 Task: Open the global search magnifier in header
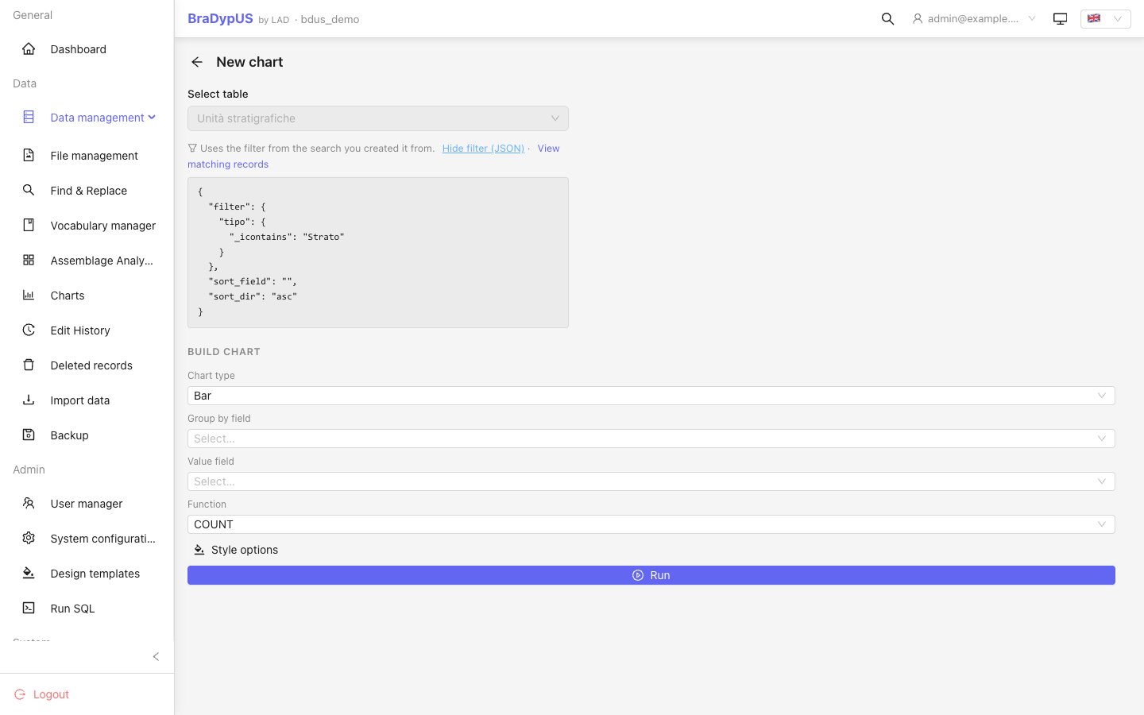pyautogui.click(x=888, y=19)
